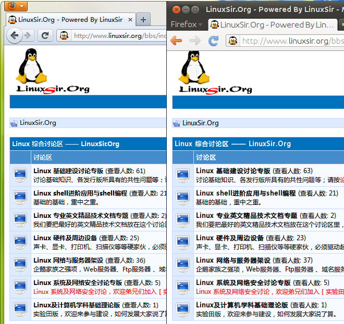Click forum icon beside 网络与服务器架设 in left window
Screen dimensions: 344x324
[x=20, y=265]
